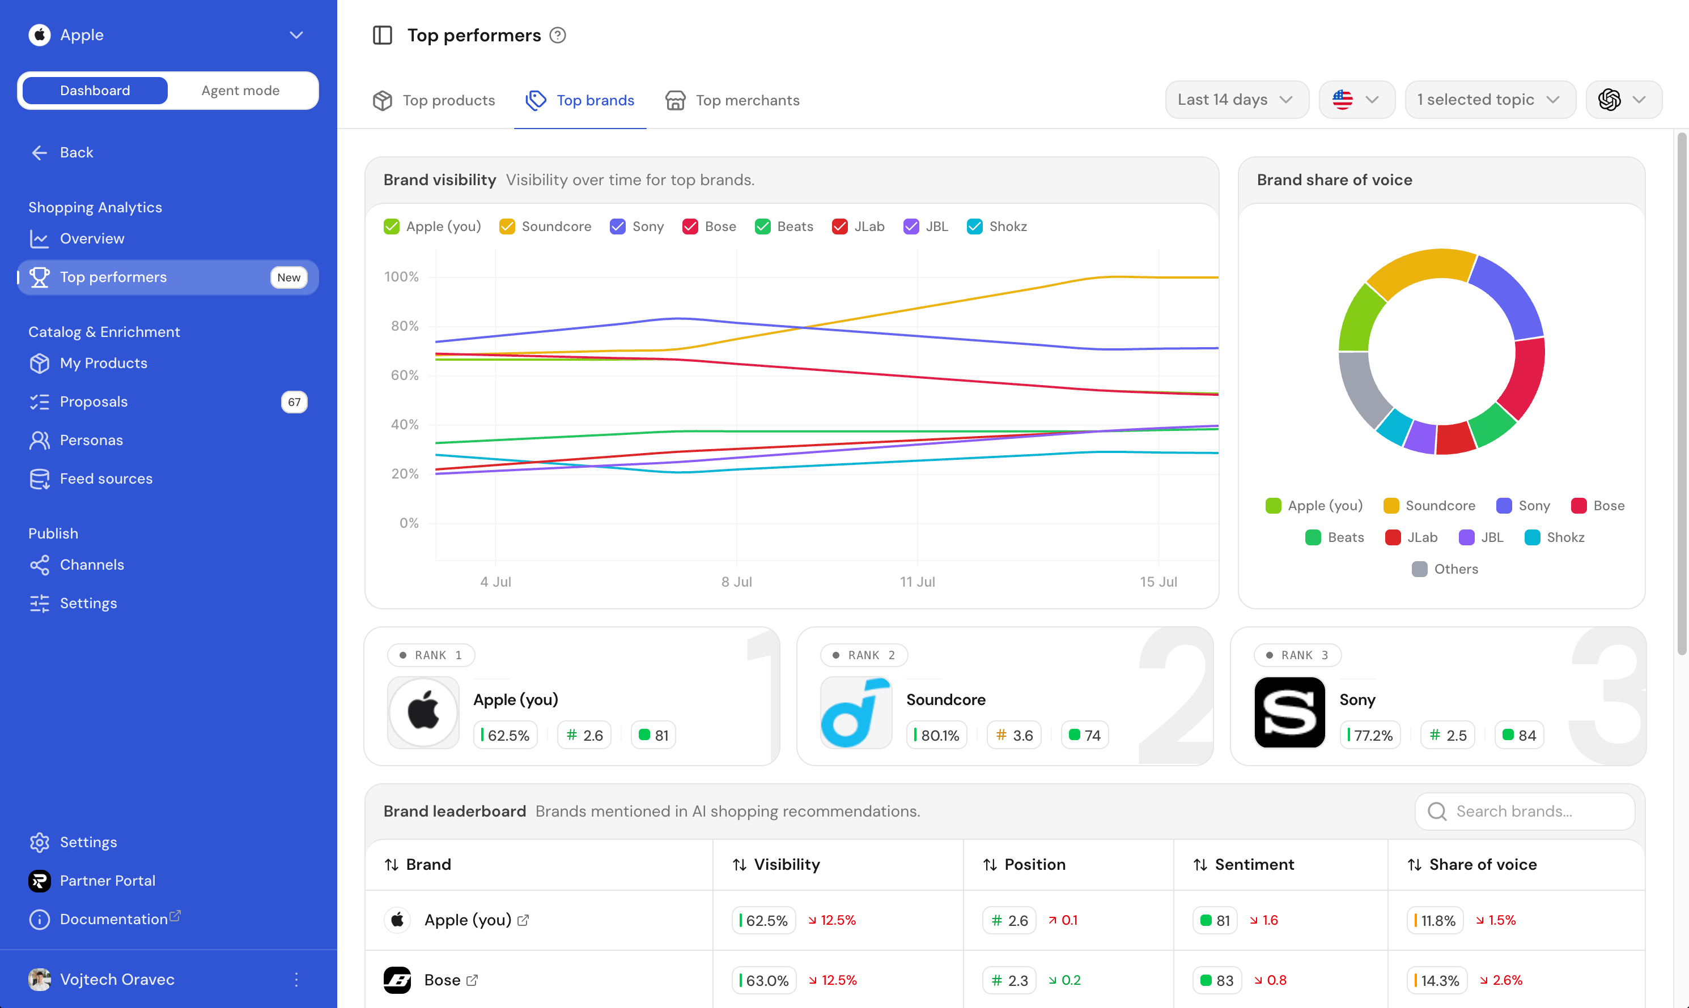Toggle the Beats legend checkbox
Viewport: 1689px width, 1008px height.
coord(762,227)
